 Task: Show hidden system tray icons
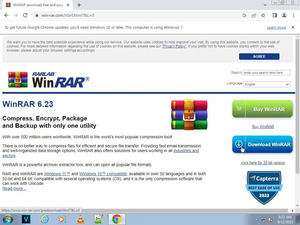[x=256, y=219]
